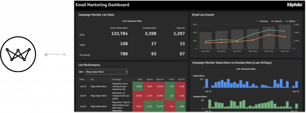Image resolution: width=306 pixels, height=113 pixels.
Task: Click the Awesome-con campaign name cell
Action: pos(122,86)
